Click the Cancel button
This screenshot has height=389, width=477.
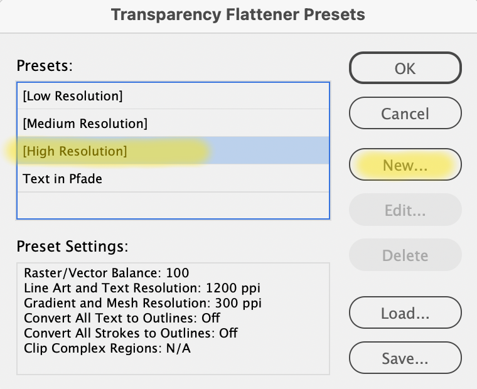(x=405, y=113)
